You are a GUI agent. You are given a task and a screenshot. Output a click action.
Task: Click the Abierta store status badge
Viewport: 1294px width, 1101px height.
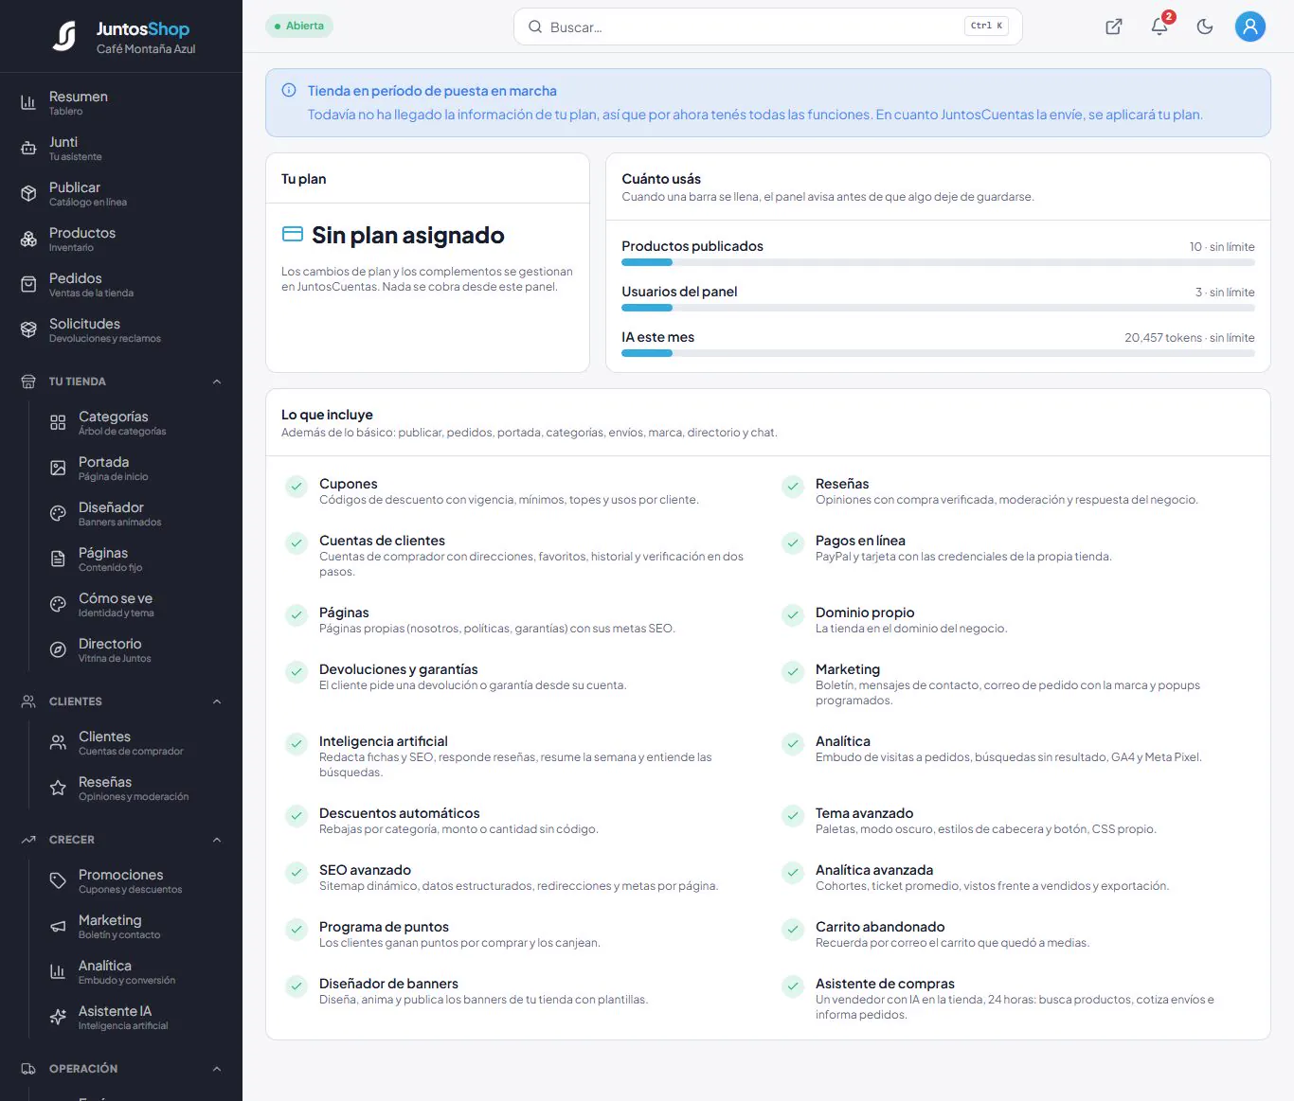tap(299, 26)
